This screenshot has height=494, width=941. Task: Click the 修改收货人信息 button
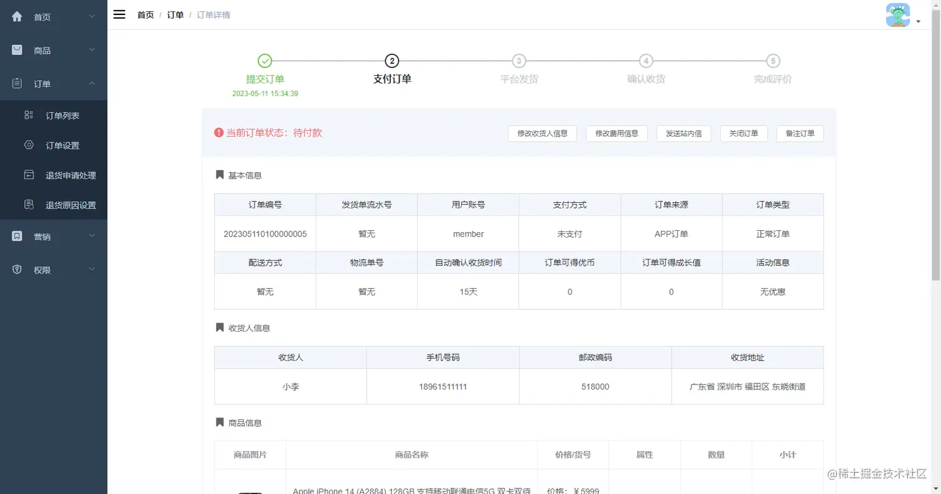(543, 133)
